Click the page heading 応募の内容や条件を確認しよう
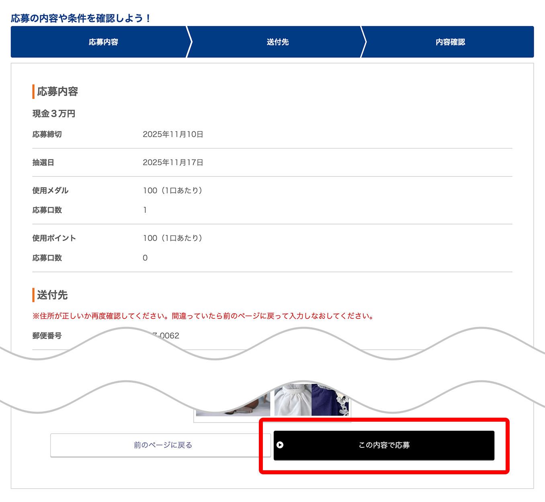Image resolution: width=545 pixels, height=502 pixels. click(81, 18)
